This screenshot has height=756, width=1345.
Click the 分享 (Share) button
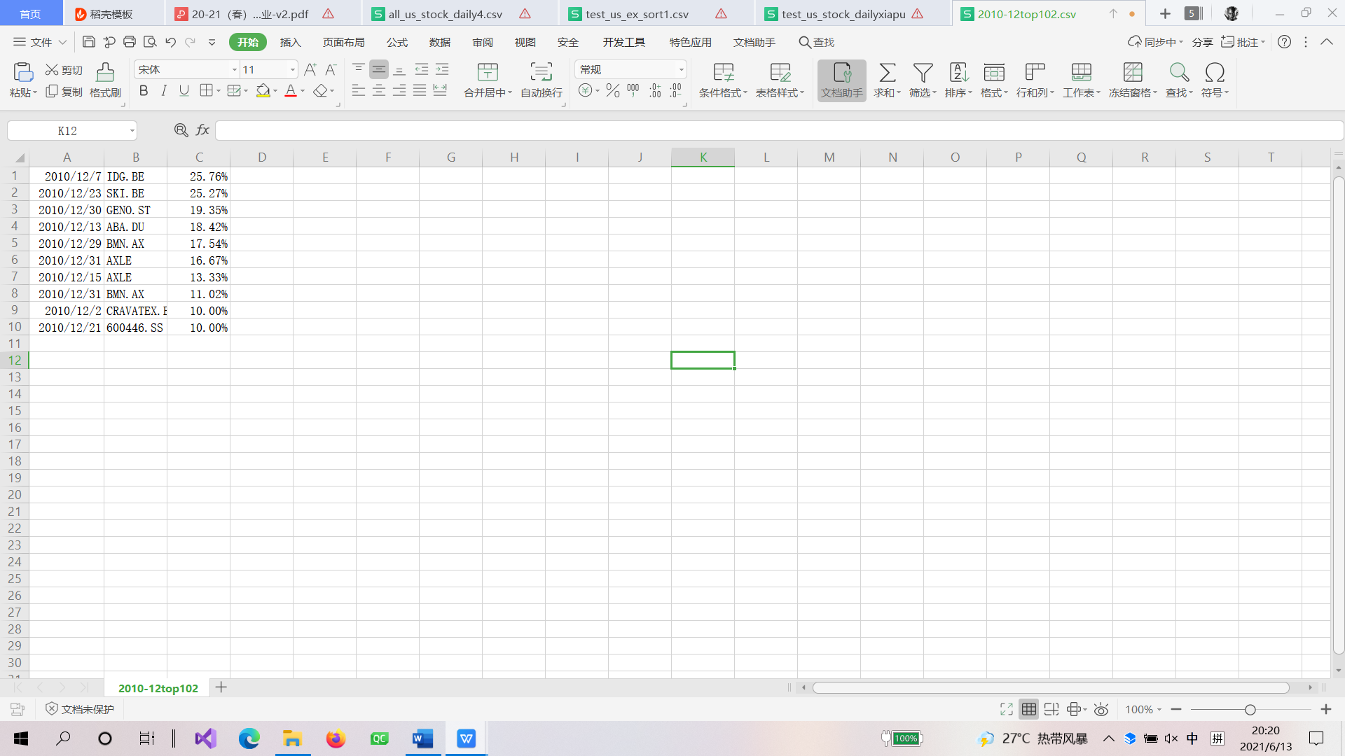(x=1202, y=42)
